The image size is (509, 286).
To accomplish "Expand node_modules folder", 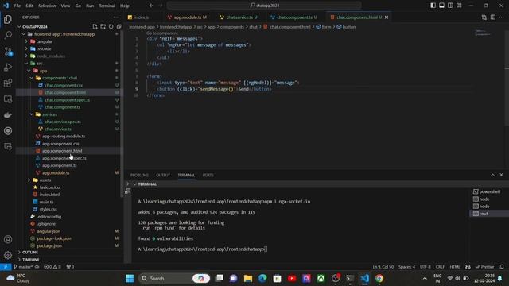I will (51, 56).
